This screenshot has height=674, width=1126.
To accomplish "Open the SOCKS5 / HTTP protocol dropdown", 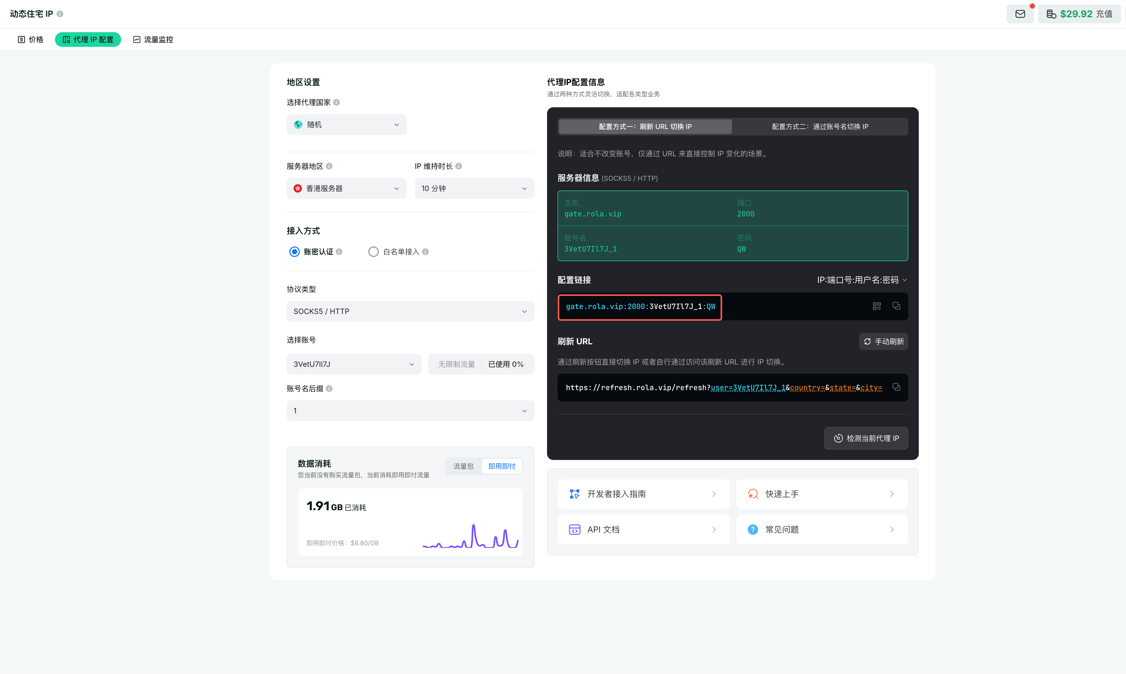I will point(410,312).
